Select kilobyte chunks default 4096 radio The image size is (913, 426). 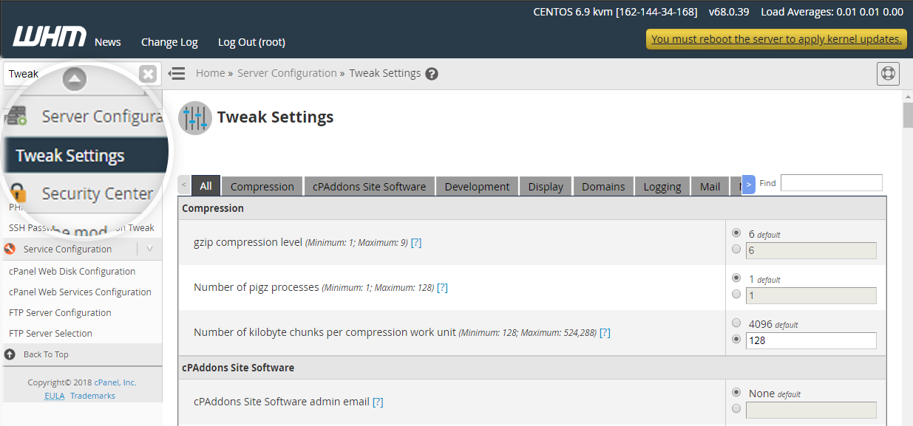[736, 323]
